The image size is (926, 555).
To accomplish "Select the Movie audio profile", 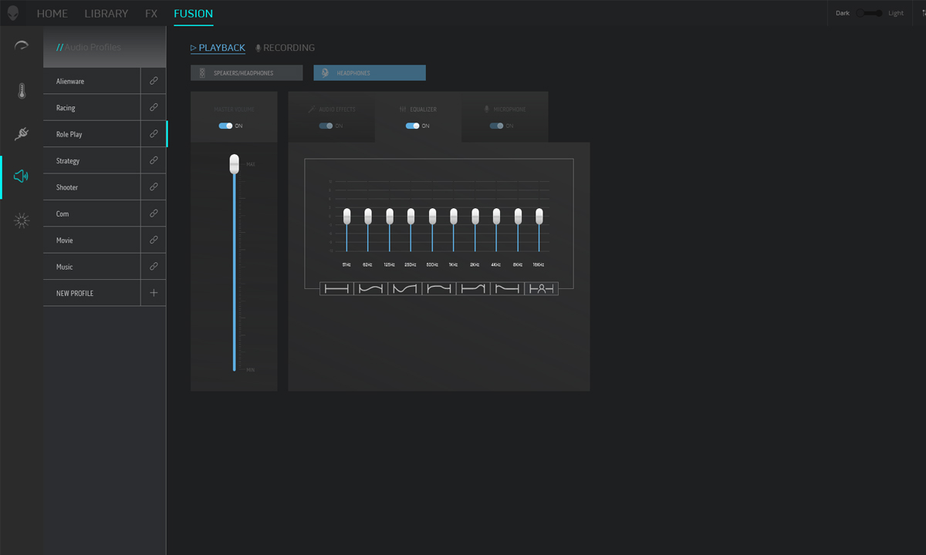I will point(92,240).
